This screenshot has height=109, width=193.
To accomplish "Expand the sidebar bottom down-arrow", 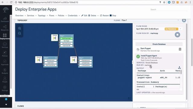I will (6, 104).
